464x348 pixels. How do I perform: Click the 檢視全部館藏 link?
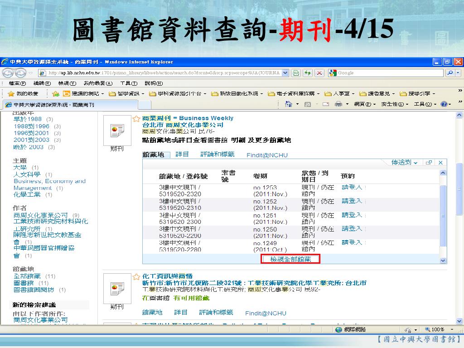290,259
